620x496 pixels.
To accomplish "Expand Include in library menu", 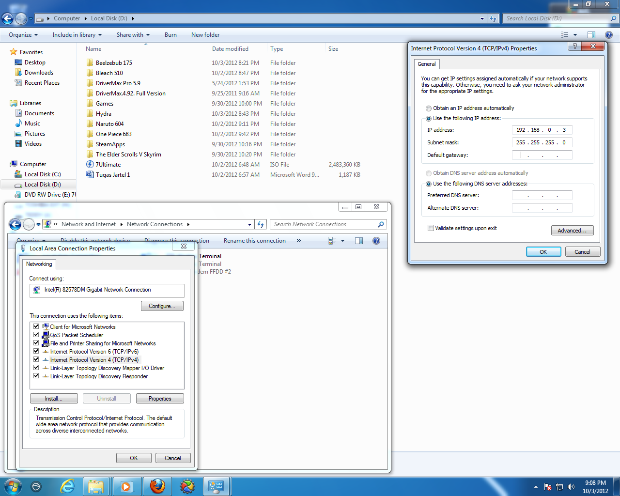I will [77, 35].
